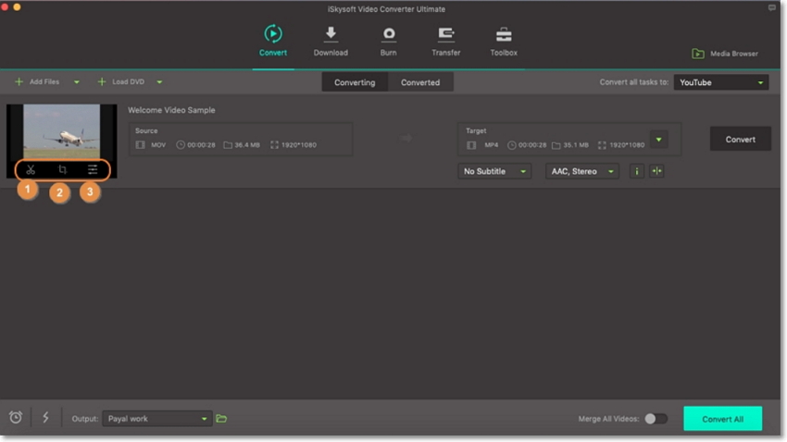The height and width of the screenshot is (442, 787).
Task: Click the scissors trim icon
Action: 31,170
